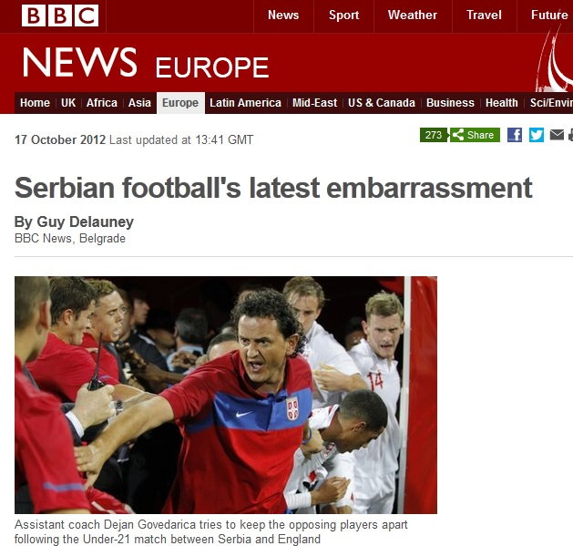
Task: Click the article photo of Dejan Govedarica
Action: click(226, 395)
